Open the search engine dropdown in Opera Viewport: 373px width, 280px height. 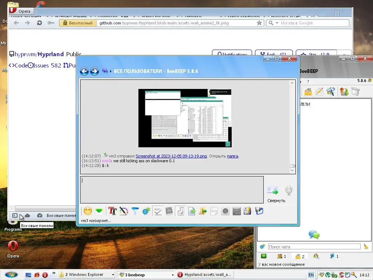(x=277, y=23)
